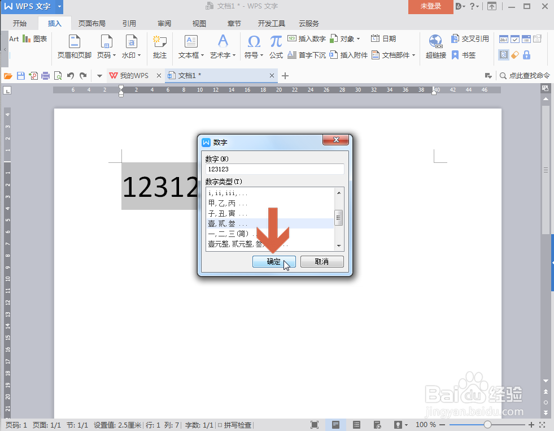Apply Drop Cap (首字下沉)
Screen dimensions: 554x431
307,55
